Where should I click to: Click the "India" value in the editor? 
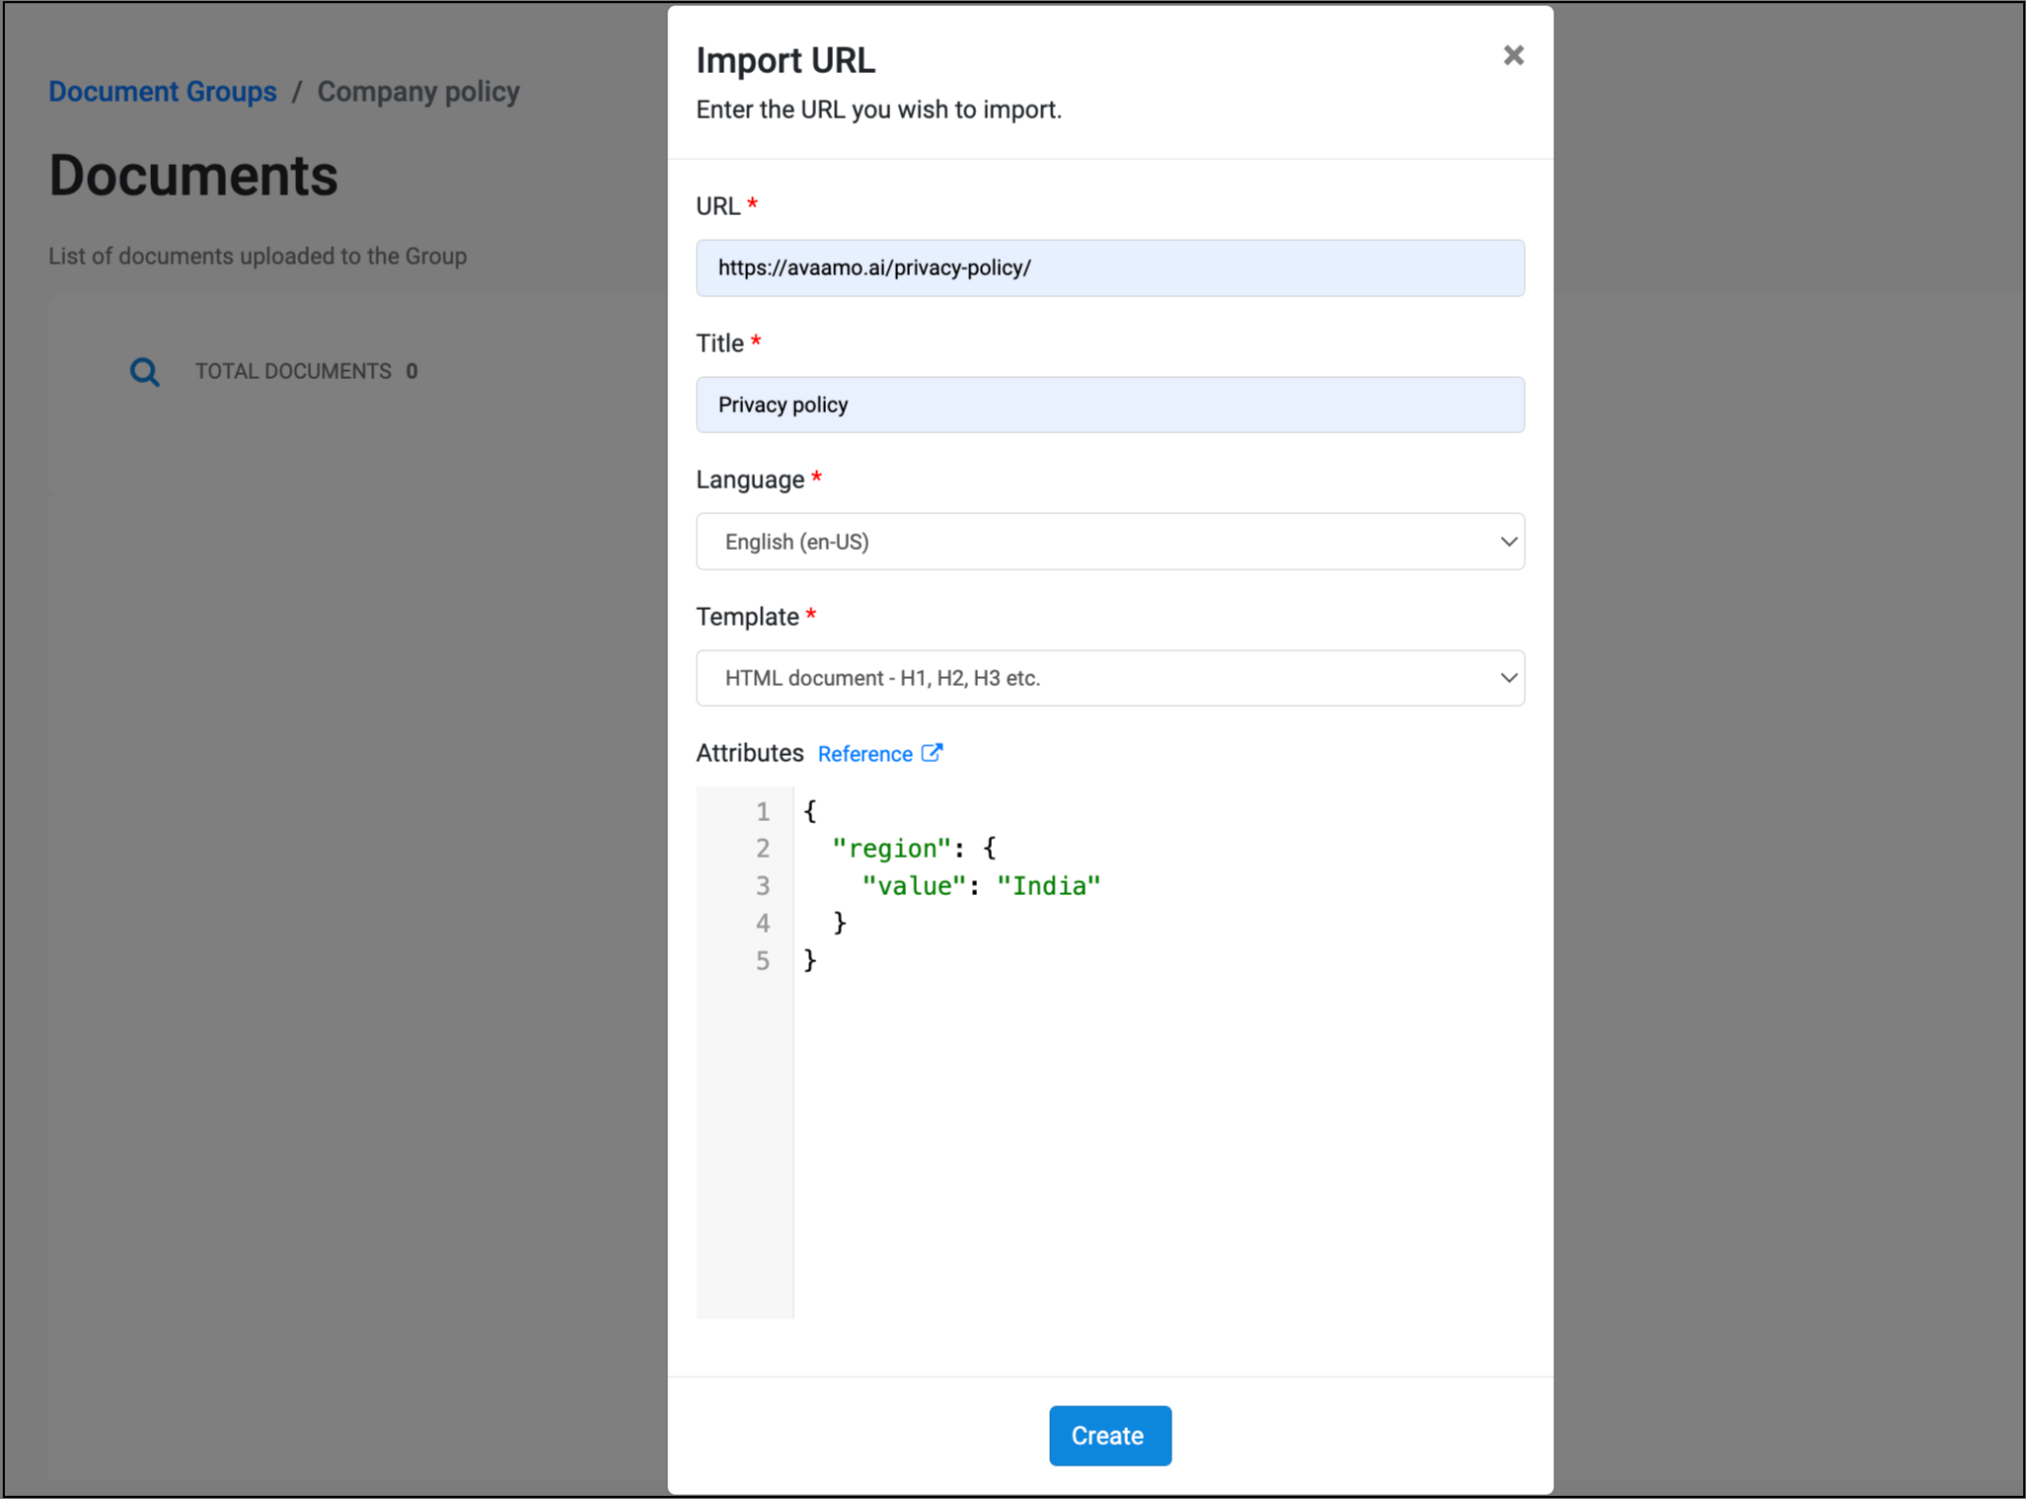[1048, 886]
